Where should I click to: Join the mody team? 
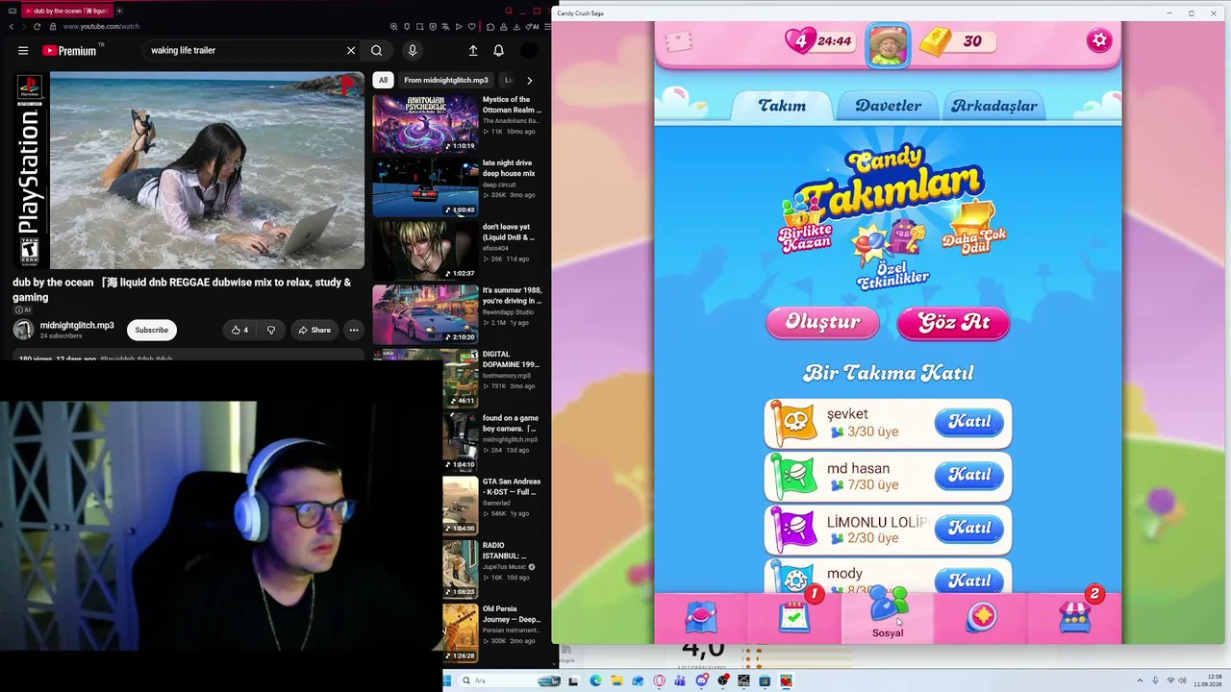click(969, 581)
